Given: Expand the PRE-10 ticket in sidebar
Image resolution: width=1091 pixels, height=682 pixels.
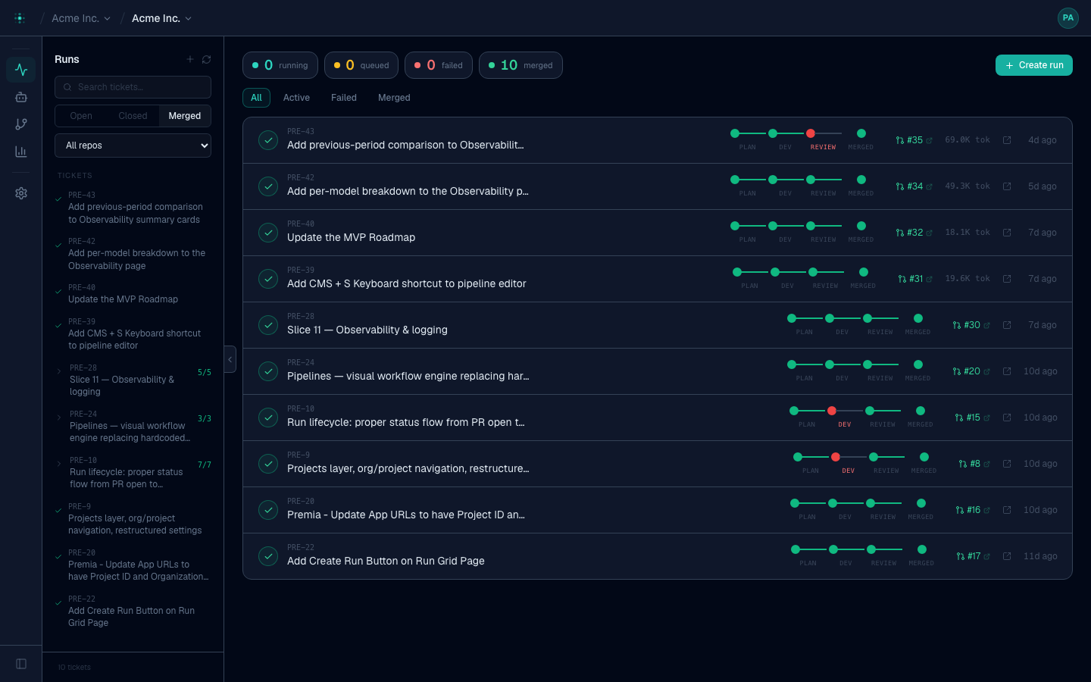Looking at the screenshot, I should (59, 464).
